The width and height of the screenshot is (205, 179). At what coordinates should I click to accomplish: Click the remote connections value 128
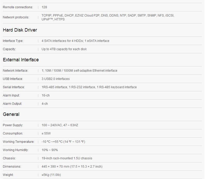click(44, 7)
